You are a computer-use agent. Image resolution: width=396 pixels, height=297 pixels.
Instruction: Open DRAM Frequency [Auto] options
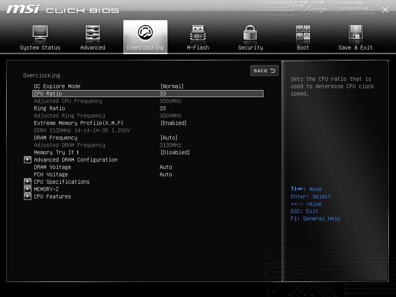pyautogui.click(x=169, y=138)
